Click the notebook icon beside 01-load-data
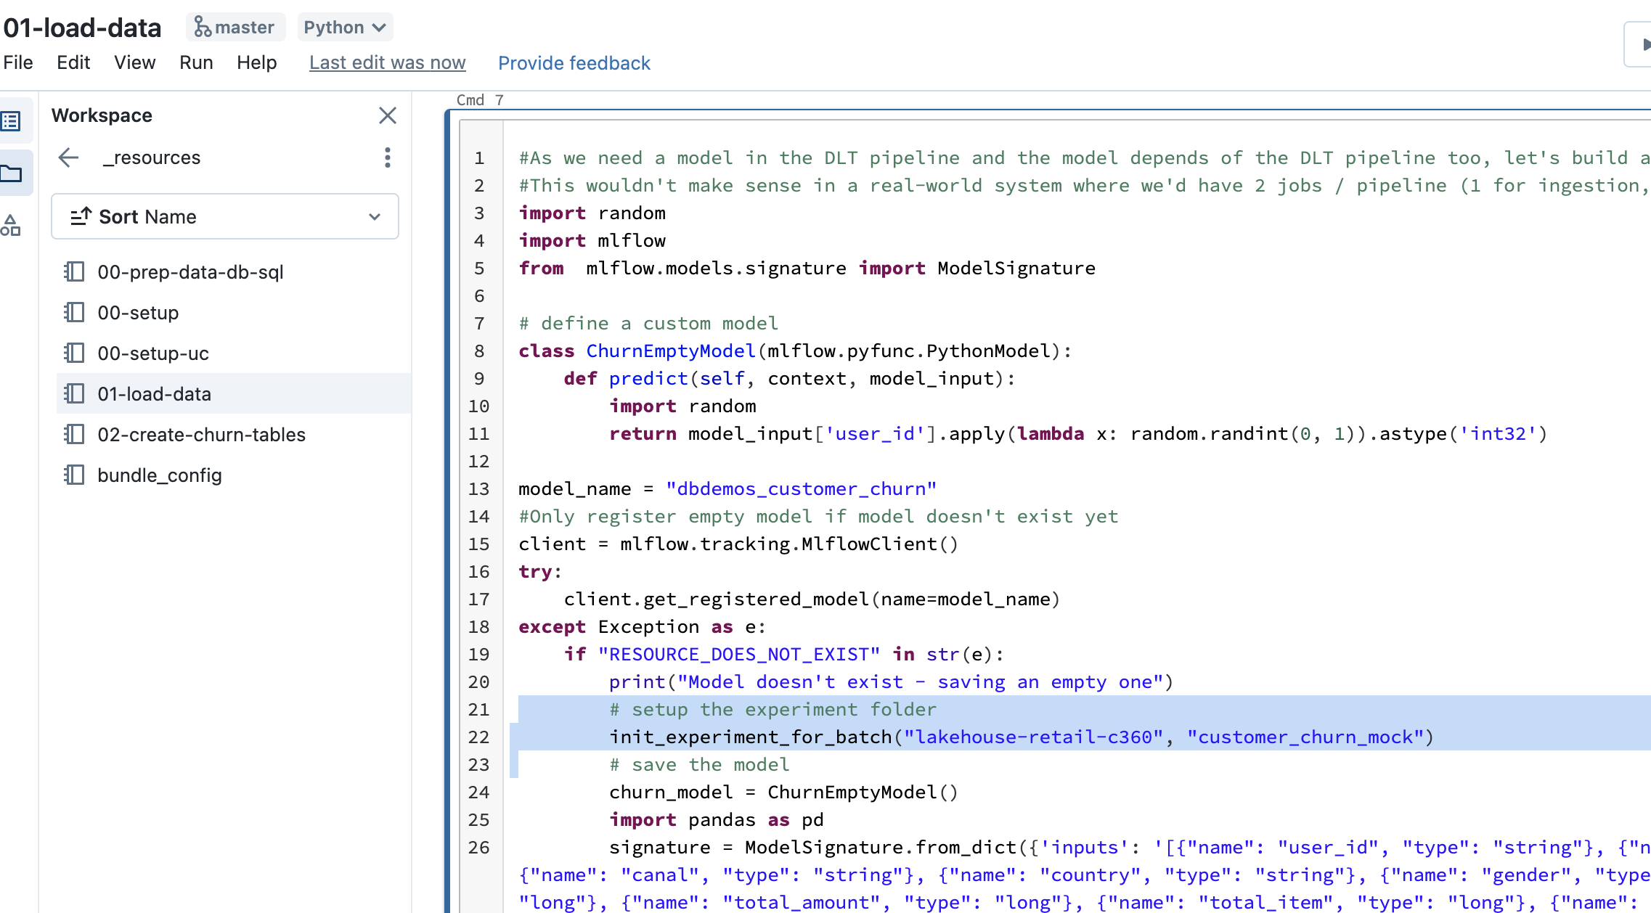1651x913 pixels. pyautogui.click(x=74, y=394)
